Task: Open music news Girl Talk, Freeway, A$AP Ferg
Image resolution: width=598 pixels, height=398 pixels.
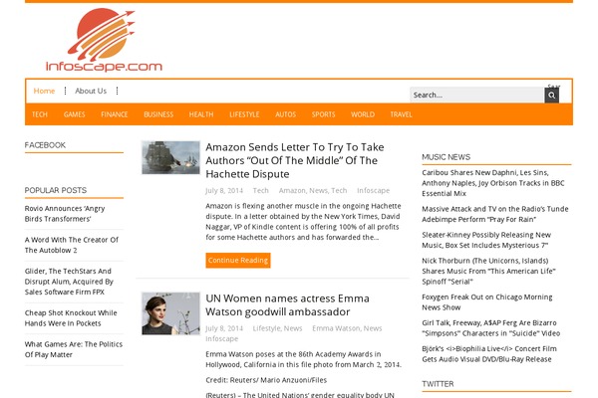Action: pos(490,328)
